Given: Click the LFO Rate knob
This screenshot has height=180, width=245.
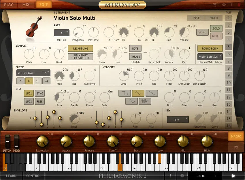Looking at the screenshot, I should click(59, 97).
